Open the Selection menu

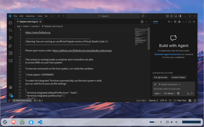(x=30, y=16)
